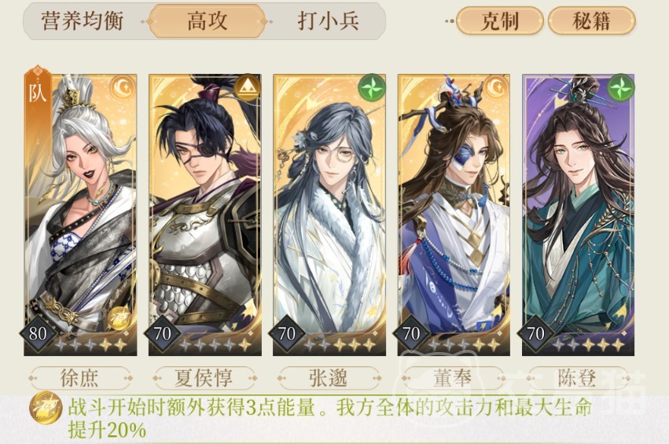Viewport: 669px width, 444px height.
Task: Click the mountain element icon on 夏侯惇 card
Action: click(247, 88)
